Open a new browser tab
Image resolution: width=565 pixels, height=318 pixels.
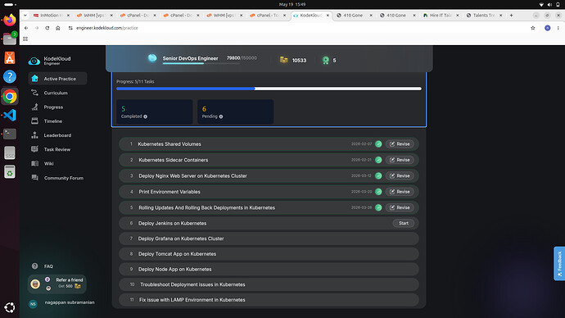click(x=511, y=15)
